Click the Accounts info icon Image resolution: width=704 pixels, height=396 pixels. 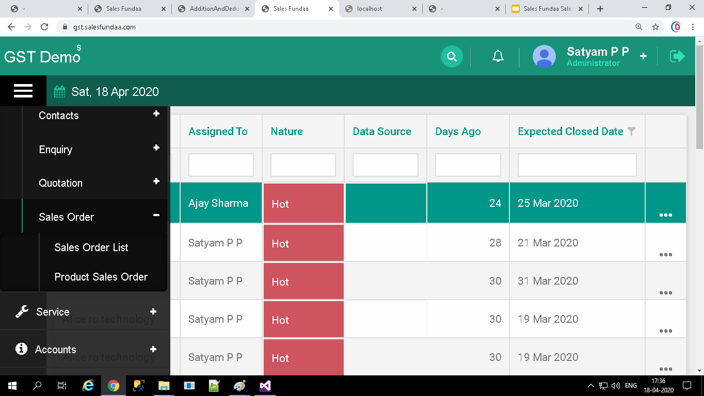tap(21, 349)
